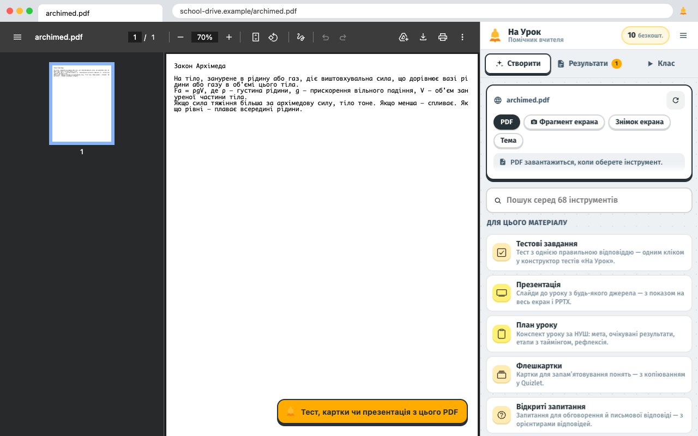698x436 pixels.
Task: Click the tool search field
Action: click(589, 200)
